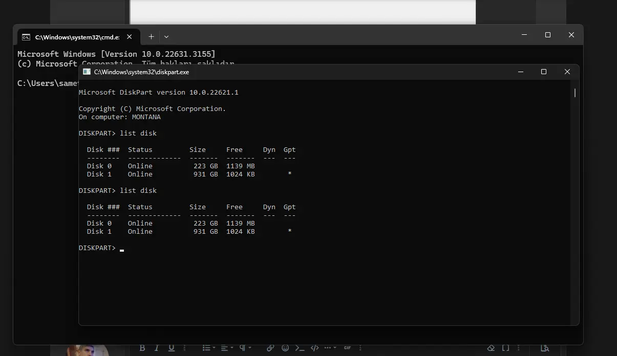Click the C:\Users prompt in Terminal window

pyautogui.click(x=48, y=83)
